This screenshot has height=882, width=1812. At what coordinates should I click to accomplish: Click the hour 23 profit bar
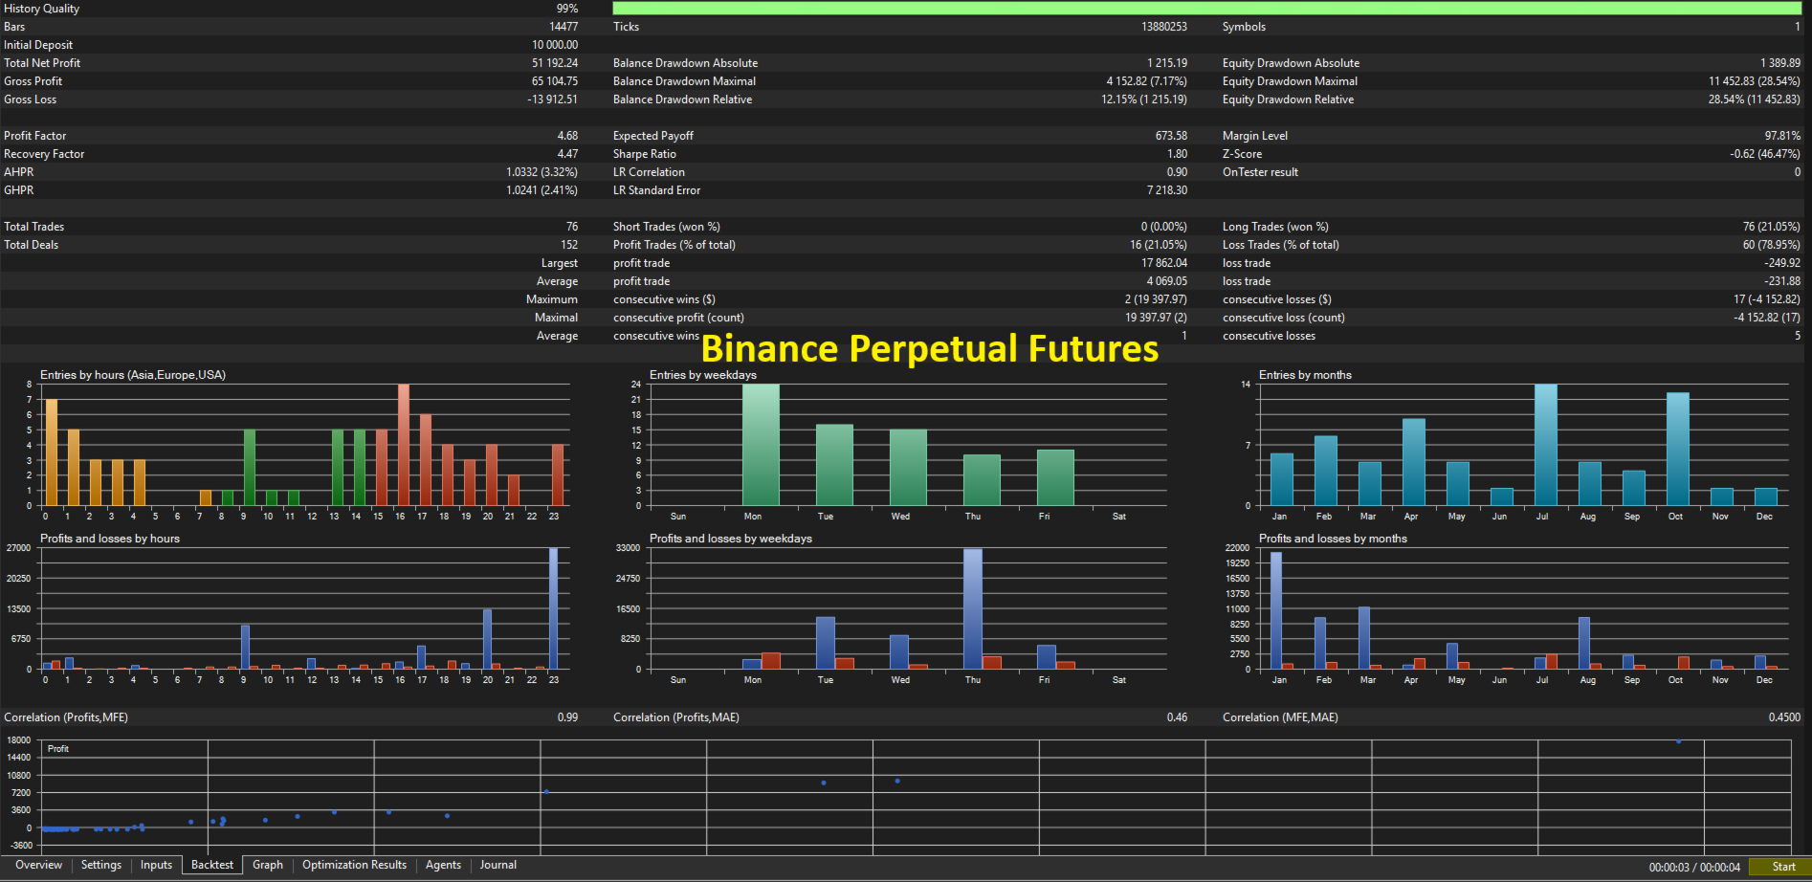pos(553,608)
